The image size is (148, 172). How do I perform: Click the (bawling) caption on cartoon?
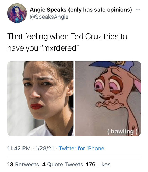point(122,131)
